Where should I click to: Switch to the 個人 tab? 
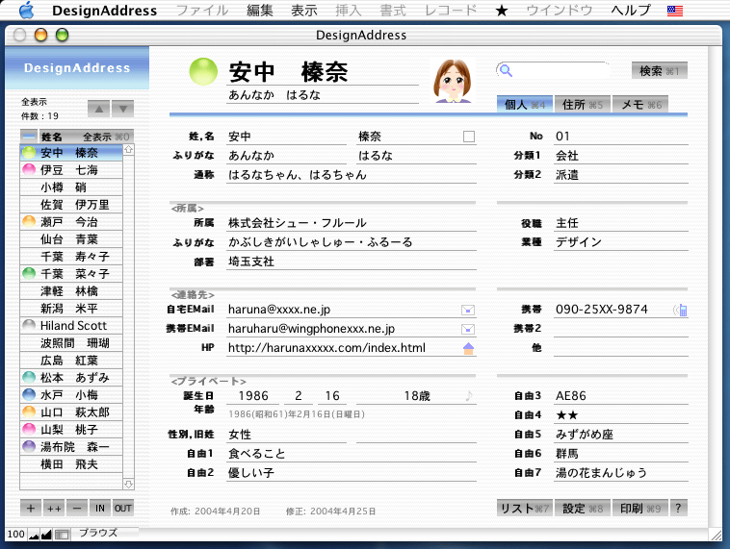(x=525, y=105)
